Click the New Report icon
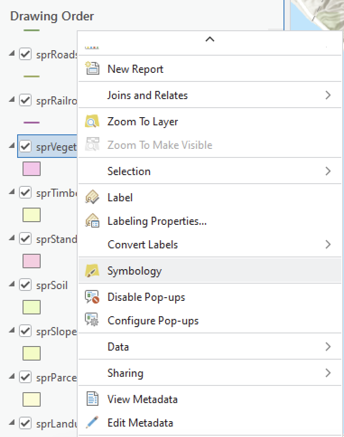Screen dimensions: 344x437 [x=92, y=69]
